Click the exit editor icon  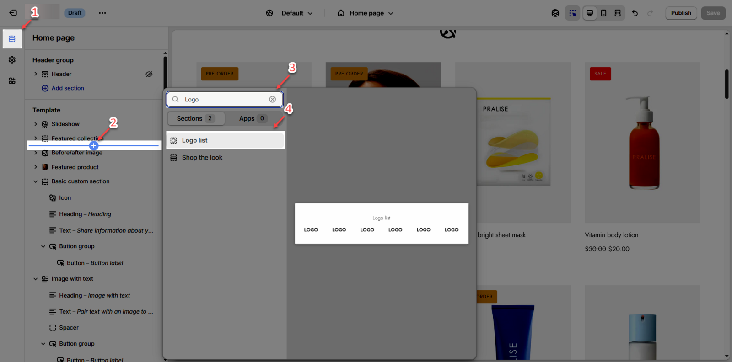pyautogui.click(x=13, y=13)
